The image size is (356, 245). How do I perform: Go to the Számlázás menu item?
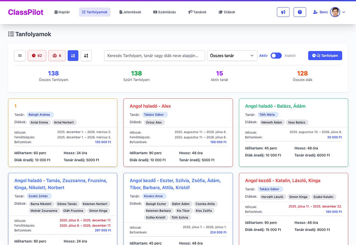(x=164, y=12)
